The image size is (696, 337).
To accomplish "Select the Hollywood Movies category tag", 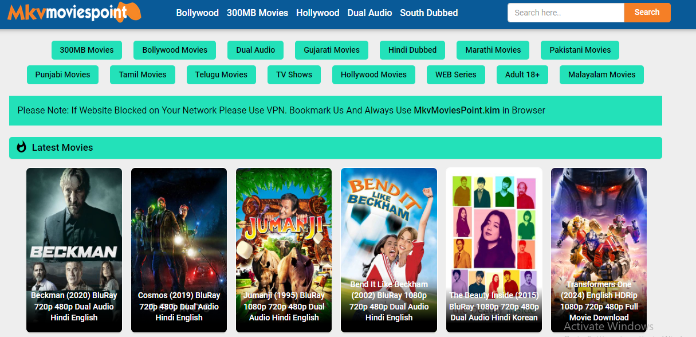I will pos(373,75).
